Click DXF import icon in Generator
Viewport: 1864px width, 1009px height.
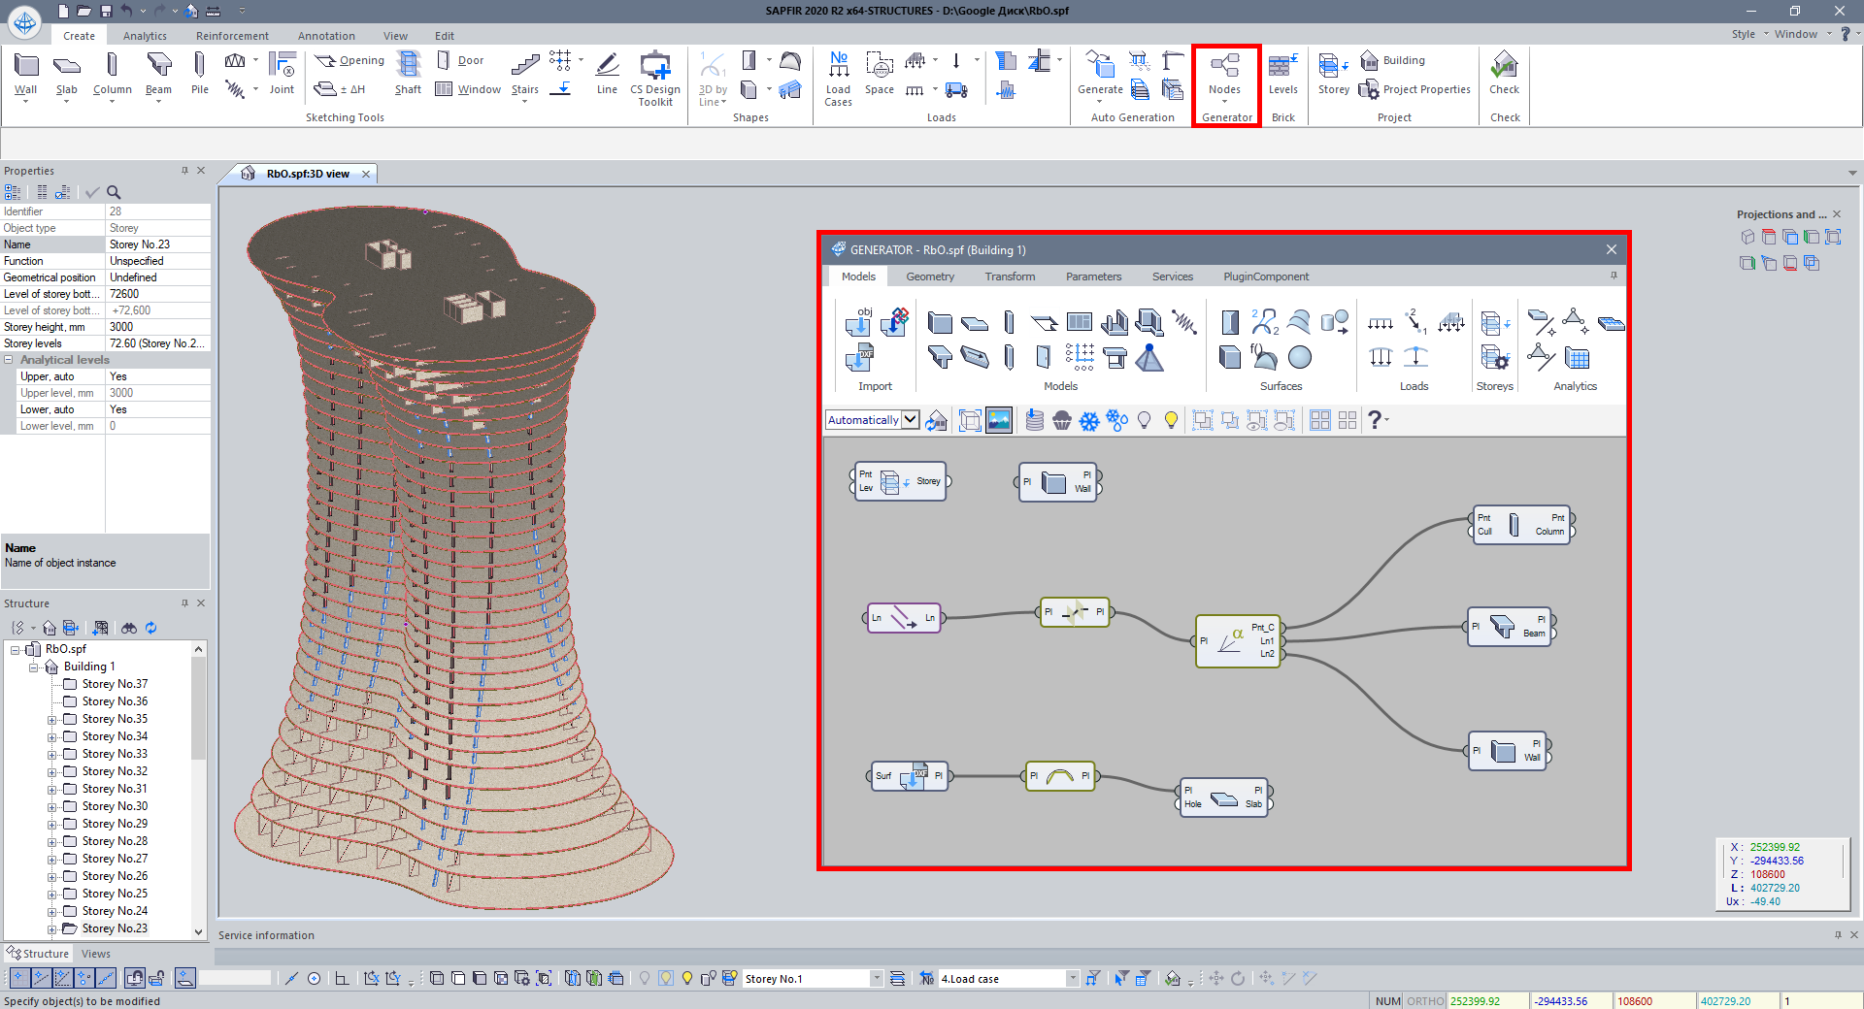point(858,359)
